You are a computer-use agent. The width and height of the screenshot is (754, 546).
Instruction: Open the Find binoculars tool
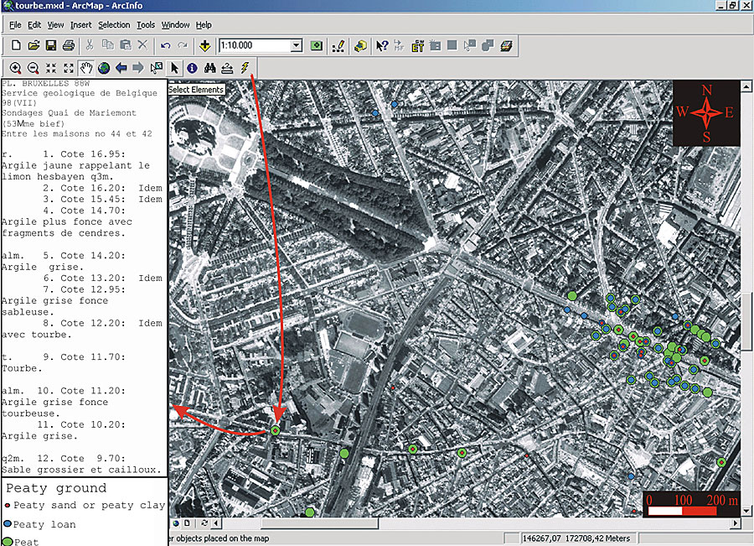(x=210, y=68)
